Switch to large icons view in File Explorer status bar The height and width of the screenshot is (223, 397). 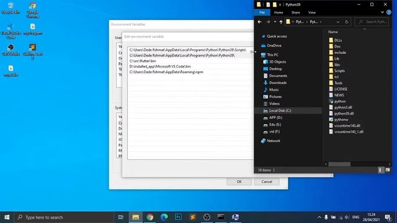tap(388, 170)
